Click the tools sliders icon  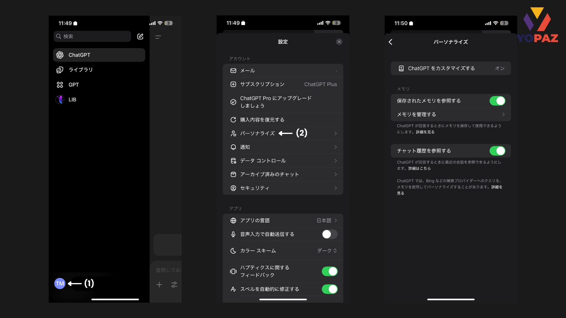coord(174,284)
